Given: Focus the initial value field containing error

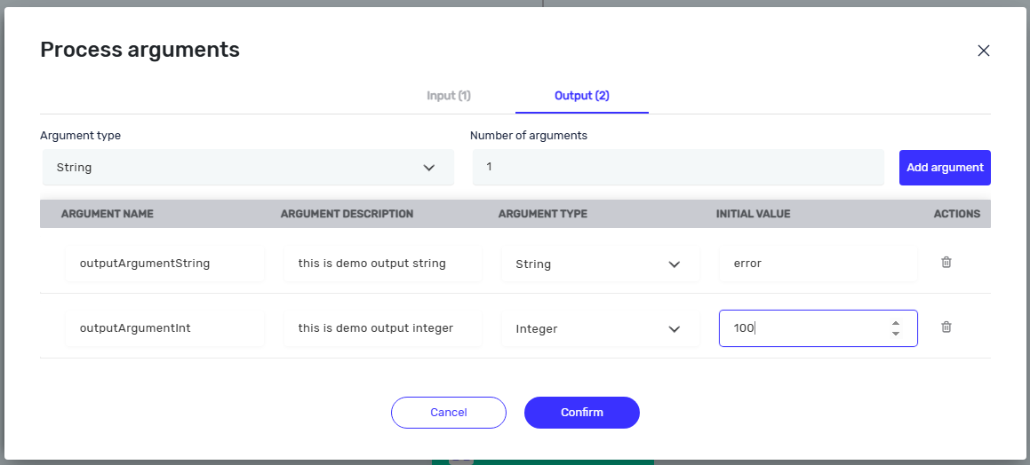Looking at the screenshot, I should tap(818, 264).
